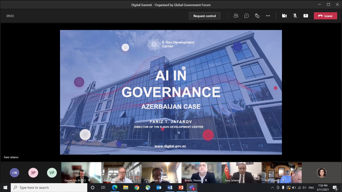Click the Type here to search box
Screen dimensions: 342x192
(x=49, y=187)
